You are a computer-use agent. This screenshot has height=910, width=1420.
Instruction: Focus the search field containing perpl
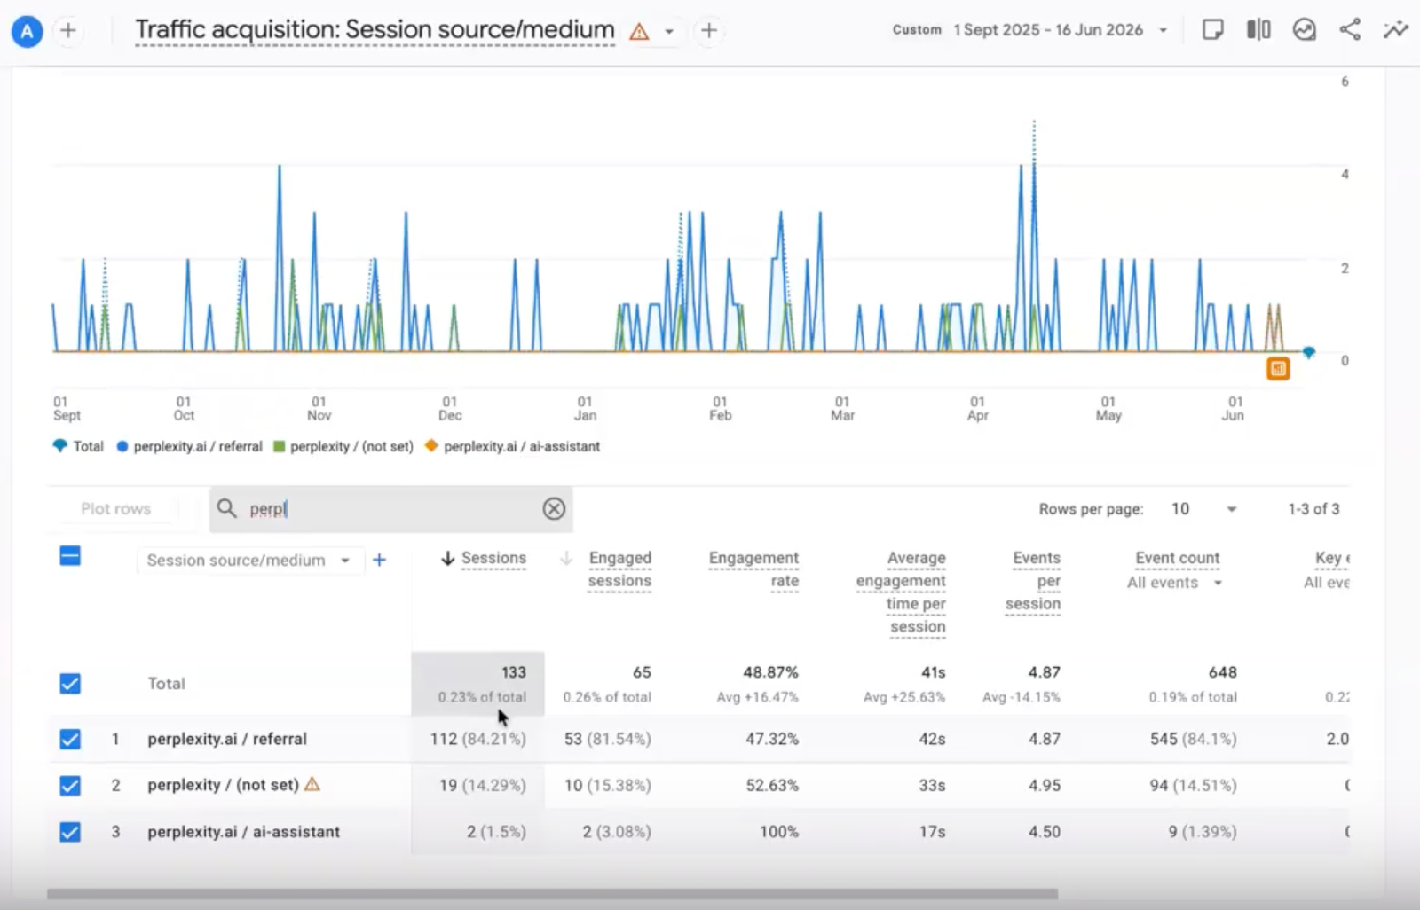(x=390, y=509)
